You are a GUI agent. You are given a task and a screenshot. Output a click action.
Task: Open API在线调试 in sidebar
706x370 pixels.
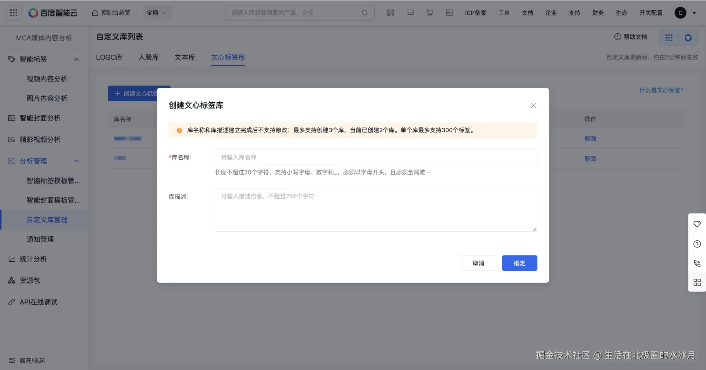pos(38,302)
